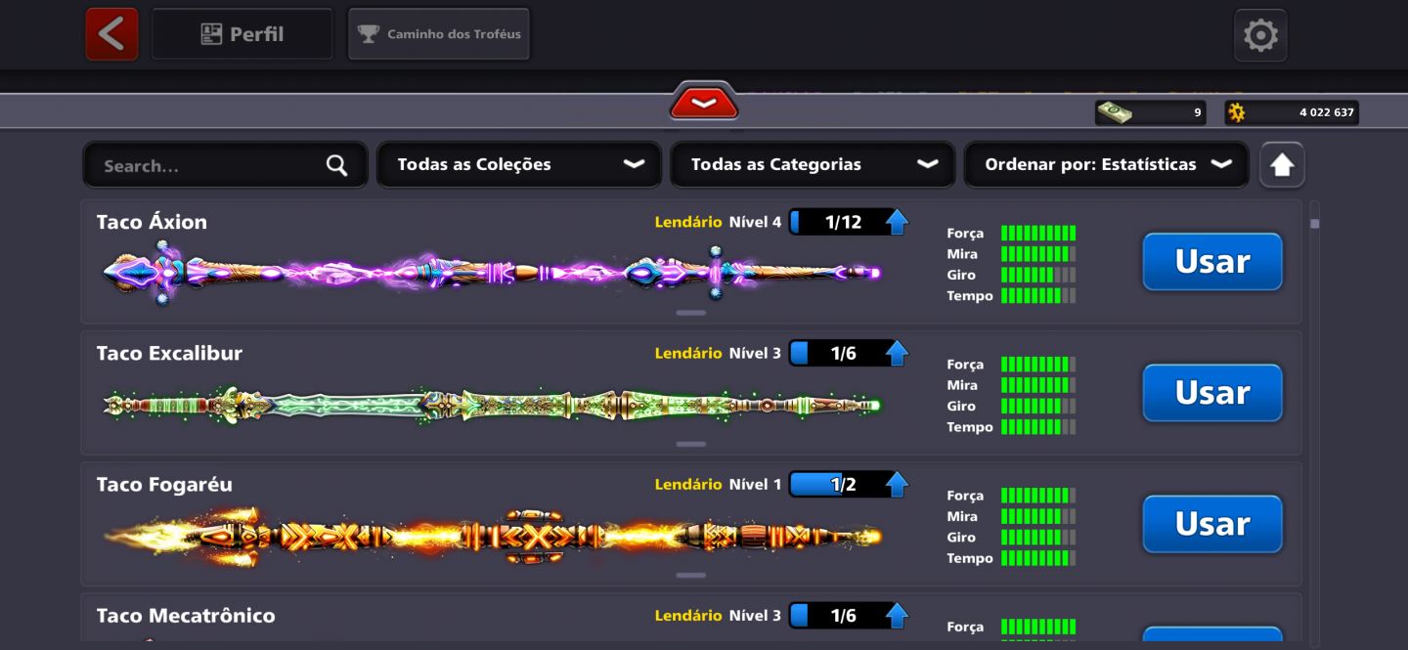
Task: Click the cue list scrollbar handle
Action: pos(1315,224)
